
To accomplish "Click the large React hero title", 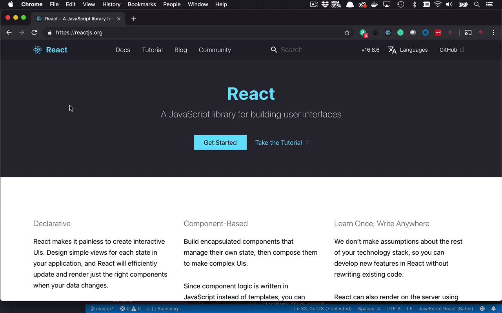I will click(x=251, y=94).
